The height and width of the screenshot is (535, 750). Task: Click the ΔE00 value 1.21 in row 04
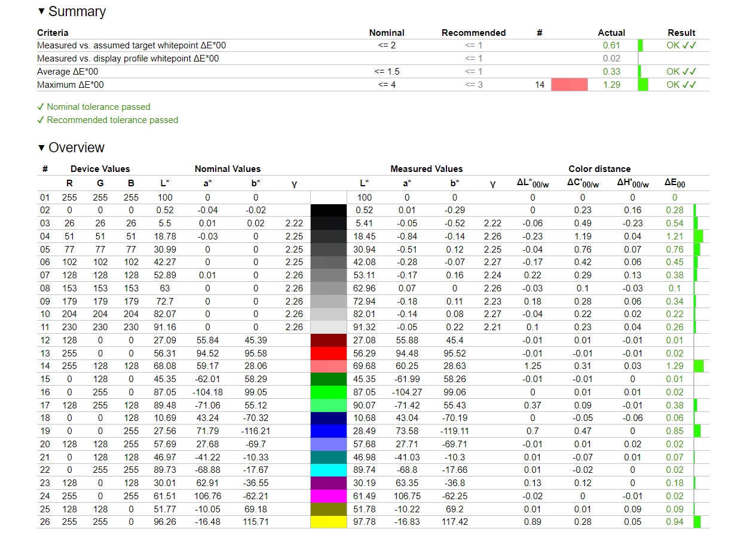click(x=675, y=236)
